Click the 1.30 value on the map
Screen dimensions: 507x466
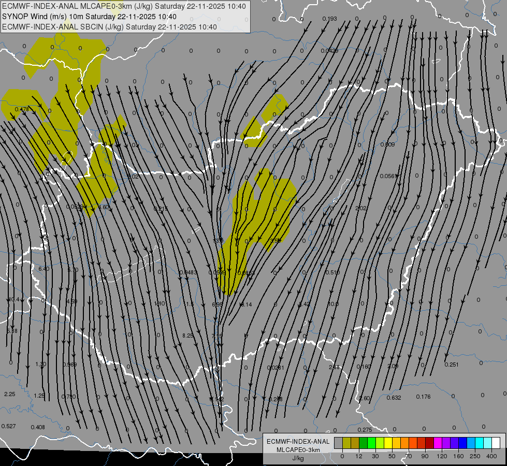point(41,364)
